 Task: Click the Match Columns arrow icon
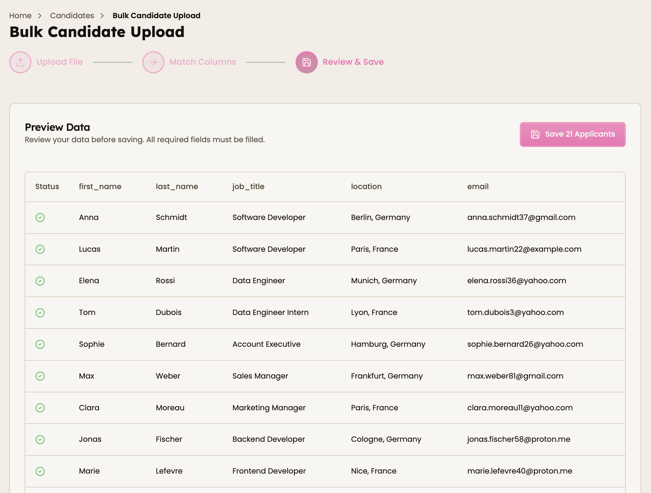click(153, 62)
